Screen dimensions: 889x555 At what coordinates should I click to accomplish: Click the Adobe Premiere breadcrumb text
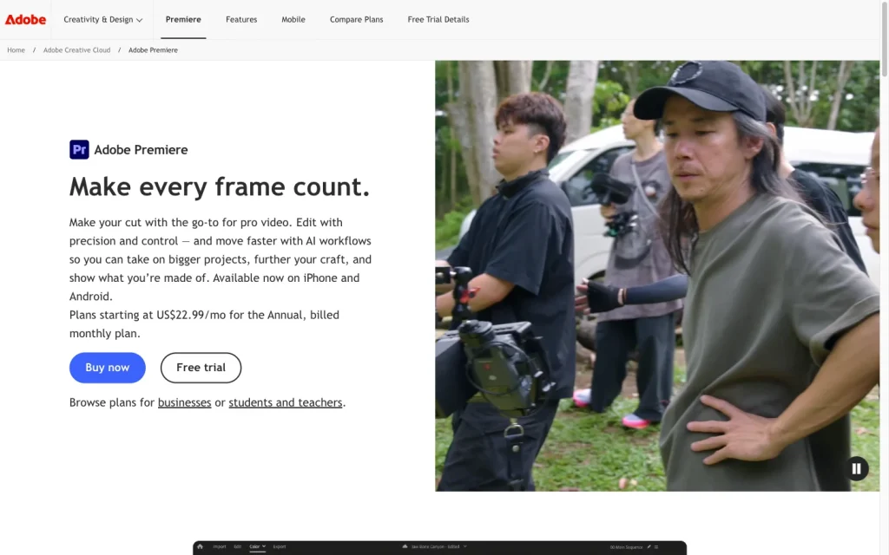(153, 49)
